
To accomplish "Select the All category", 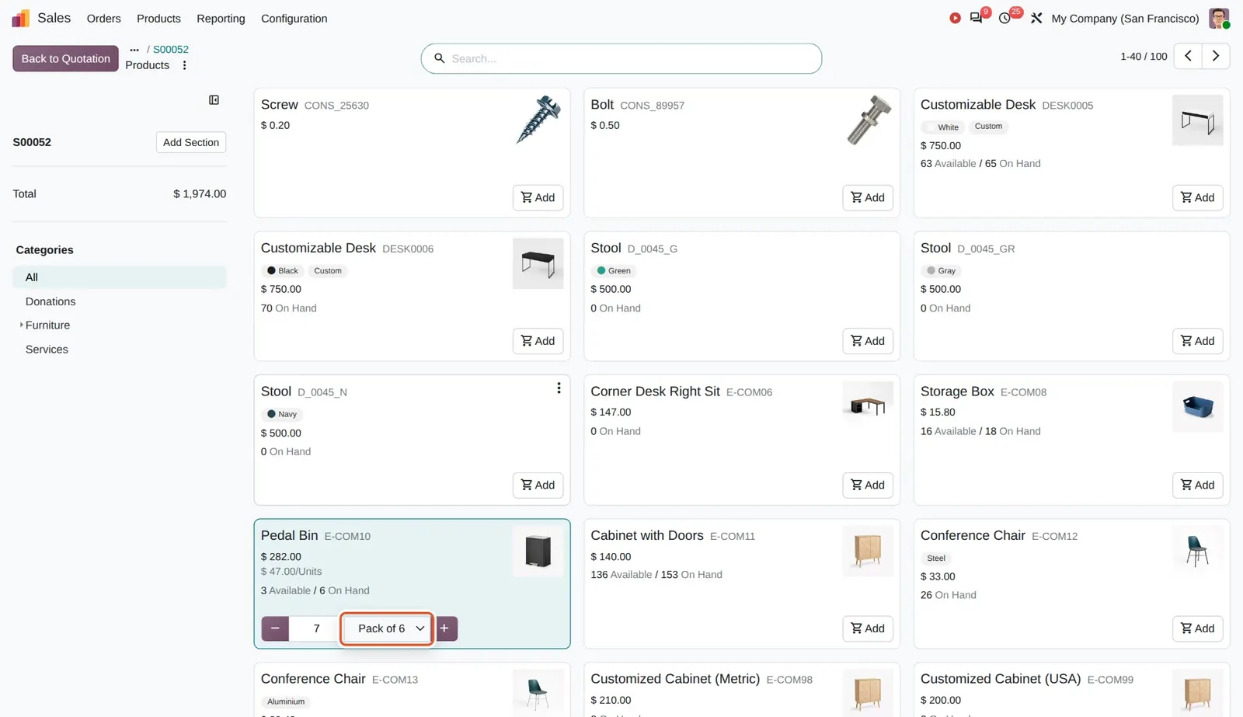I will (120, 277).
